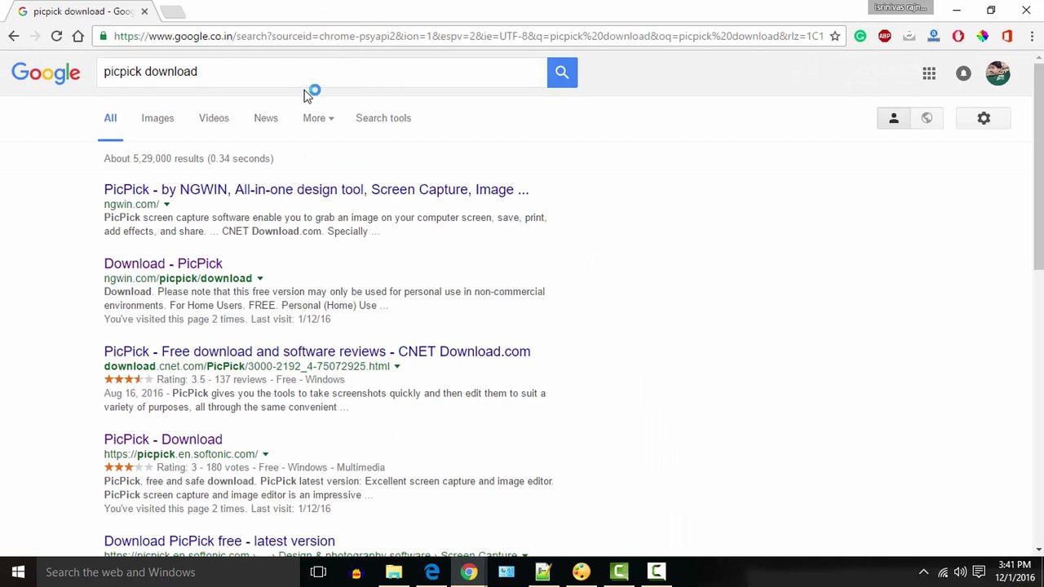Open the color wheel extension
The height and width of the screenshot is (587, 1044).
click(983, 36)
